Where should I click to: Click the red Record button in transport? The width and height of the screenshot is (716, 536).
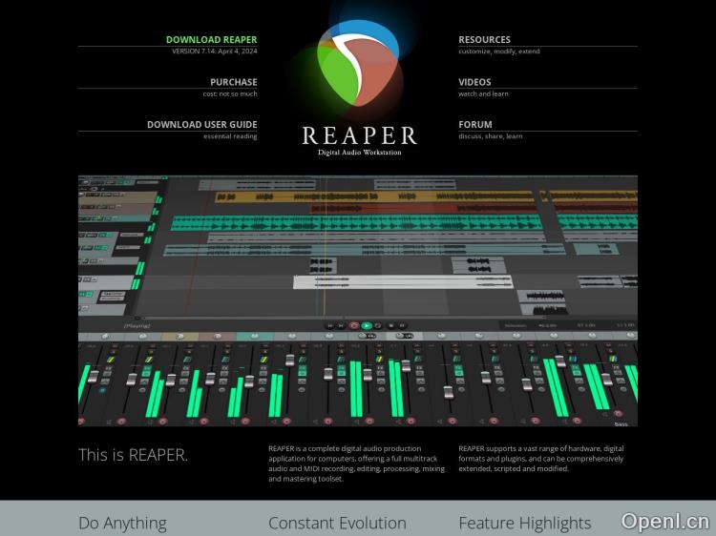354,325
